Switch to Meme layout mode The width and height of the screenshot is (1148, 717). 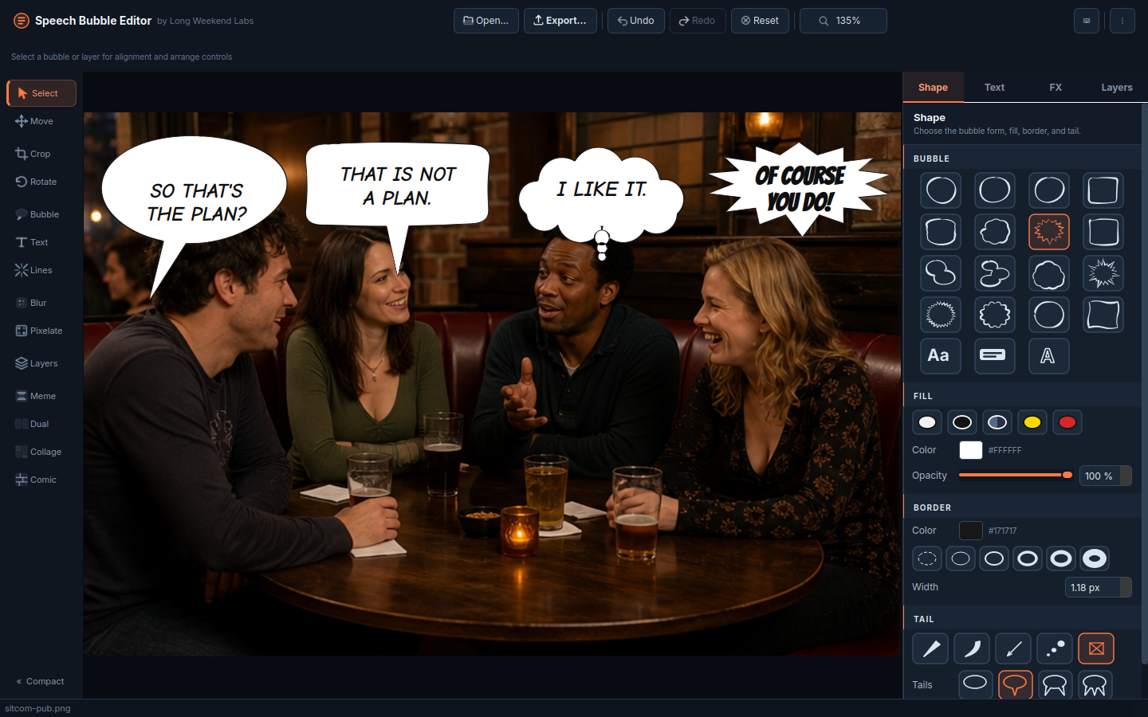coord(41,396)
